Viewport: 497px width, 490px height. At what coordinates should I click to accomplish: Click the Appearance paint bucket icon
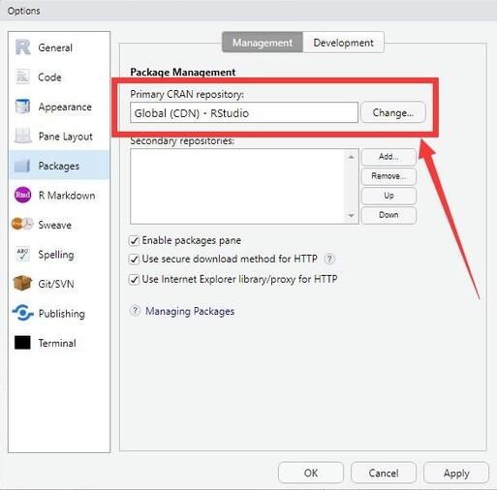[22, 107]
